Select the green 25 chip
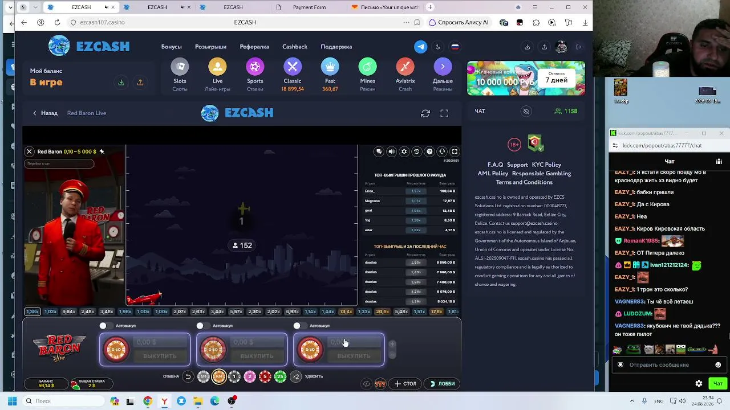The image size is (730, 410). tap(280, 376)
